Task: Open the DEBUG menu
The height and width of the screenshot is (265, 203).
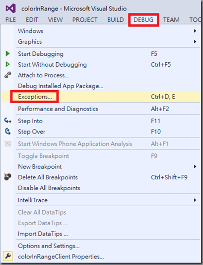Action: tap(143, 20)
